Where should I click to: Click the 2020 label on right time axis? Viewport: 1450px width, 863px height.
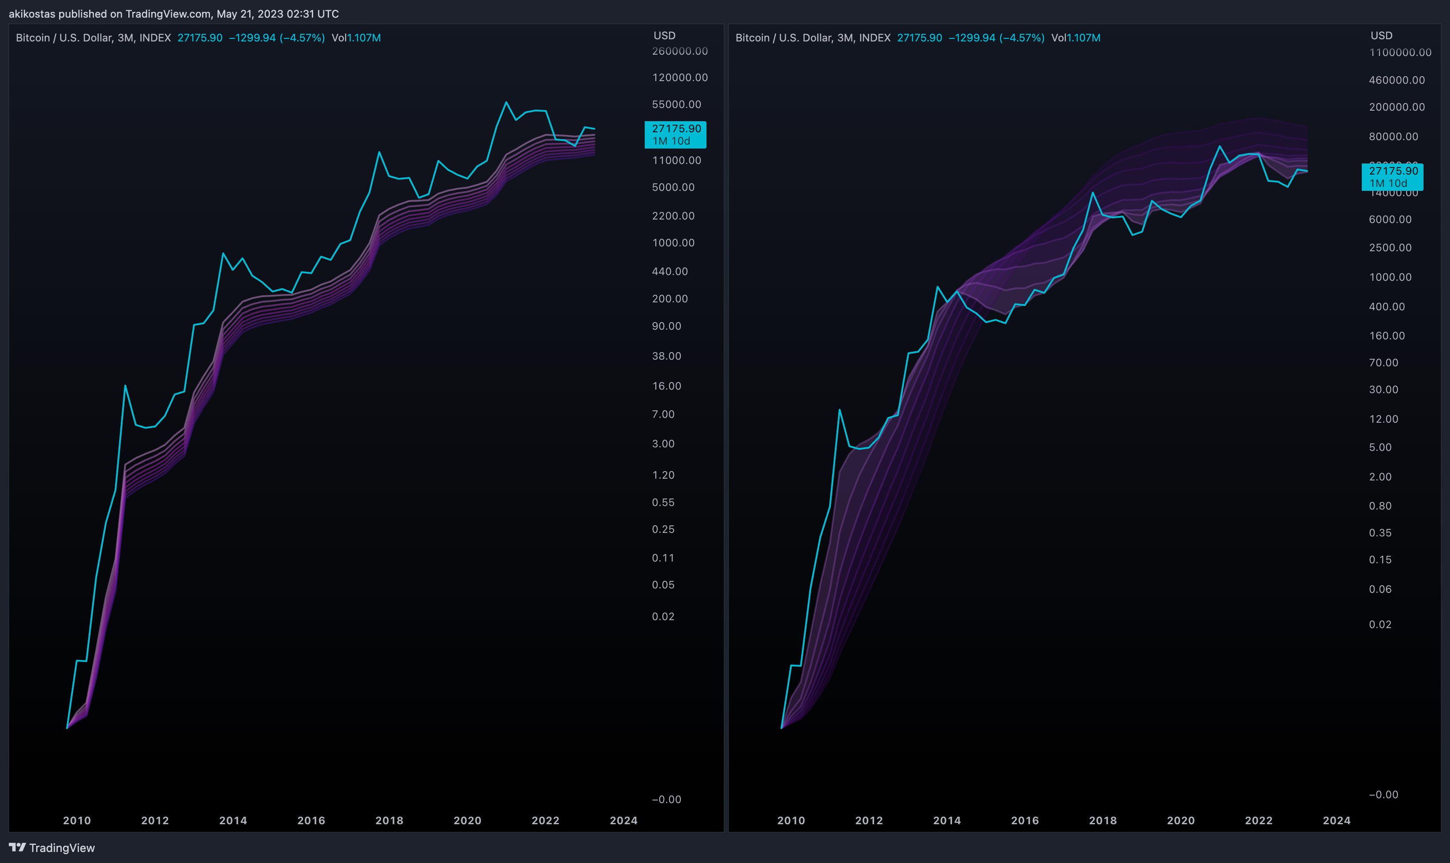[x=1181, y=821]
